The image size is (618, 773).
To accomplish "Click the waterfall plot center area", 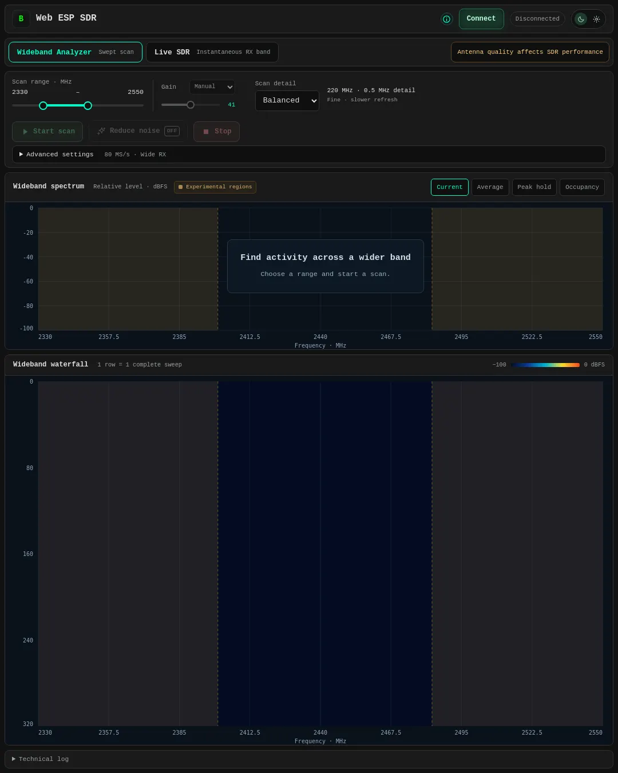I will point(320,554).
